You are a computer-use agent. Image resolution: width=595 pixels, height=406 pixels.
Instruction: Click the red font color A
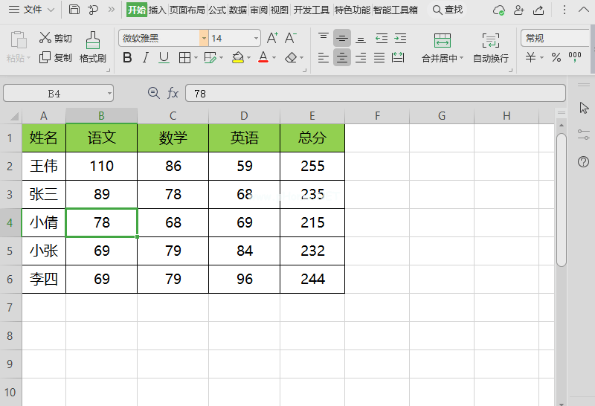263,58
